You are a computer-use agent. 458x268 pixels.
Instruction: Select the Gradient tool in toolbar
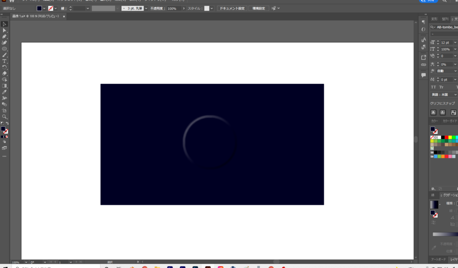tap(4, 86)
